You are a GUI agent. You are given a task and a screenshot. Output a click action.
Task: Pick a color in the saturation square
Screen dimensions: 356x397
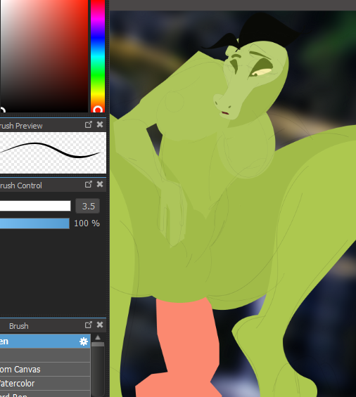click(44, 56)
